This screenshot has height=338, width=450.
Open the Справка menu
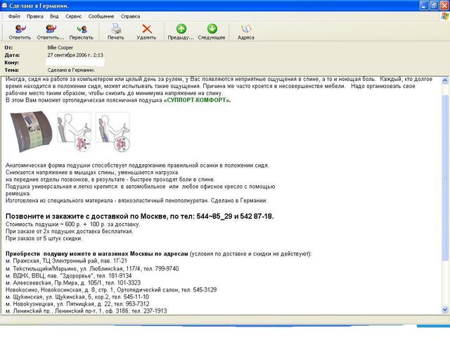[x=131, y=15]
